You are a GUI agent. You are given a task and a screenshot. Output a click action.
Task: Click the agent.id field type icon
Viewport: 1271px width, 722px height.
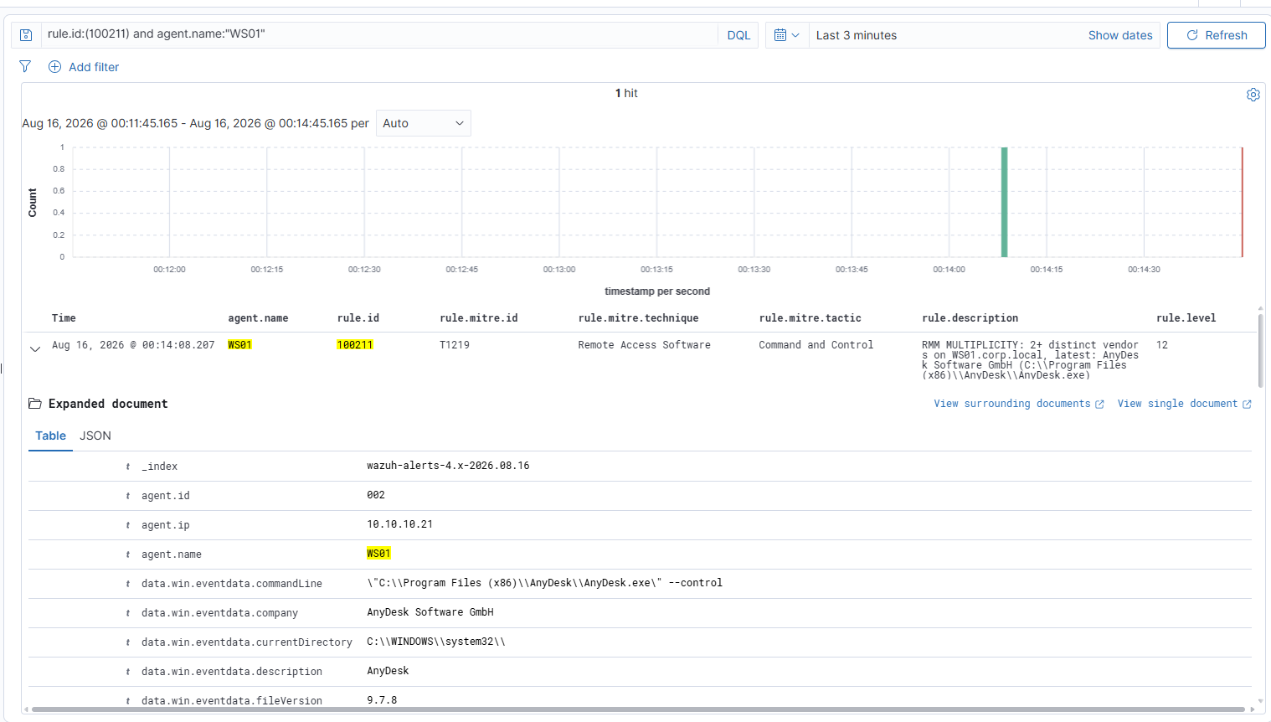pos(128,496)
